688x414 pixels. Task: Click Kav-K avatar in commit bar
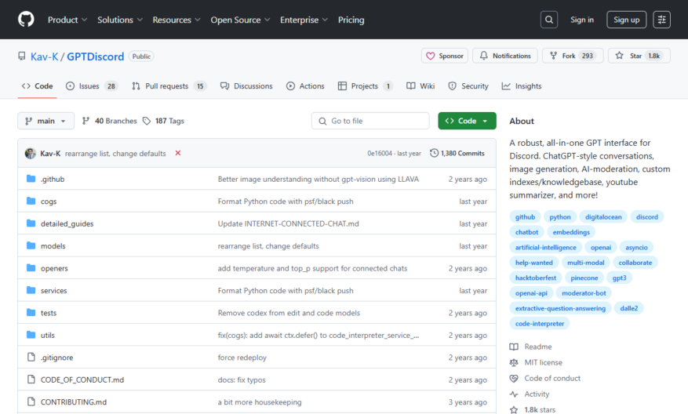click(x=31, y=153)
